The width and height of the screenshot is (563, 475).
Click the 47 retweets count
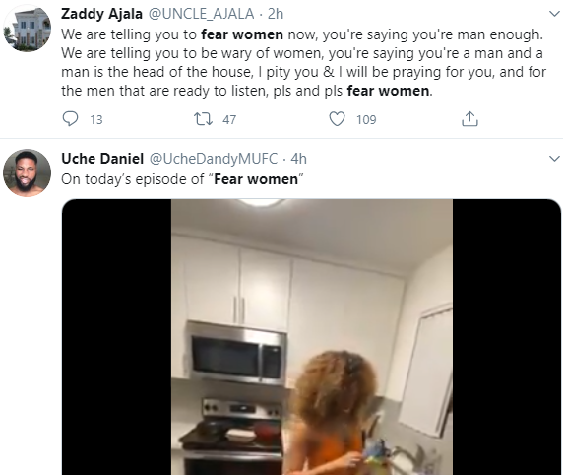229,119
